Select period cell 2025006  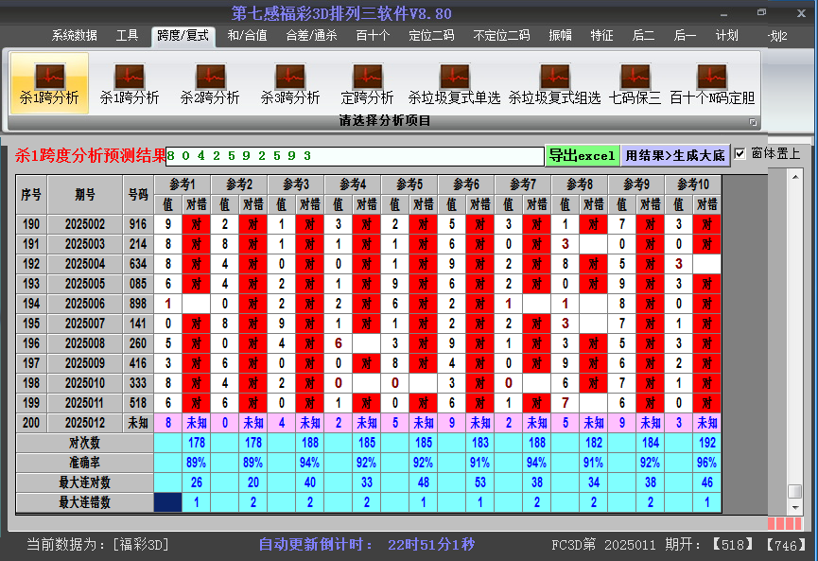click(85, 304)
